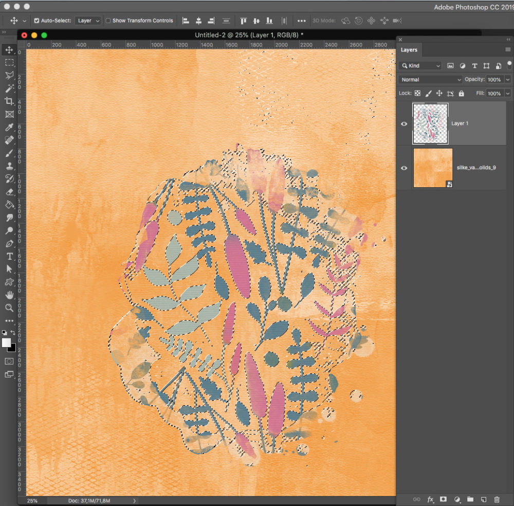Select the Pen tool
The image size is (514, 506).
coord(9,243)
